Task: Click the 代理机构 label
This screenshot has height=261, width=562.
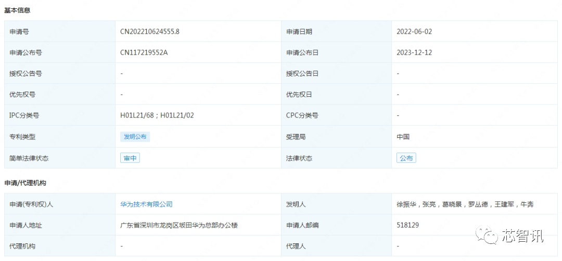Action: [22, 246]
